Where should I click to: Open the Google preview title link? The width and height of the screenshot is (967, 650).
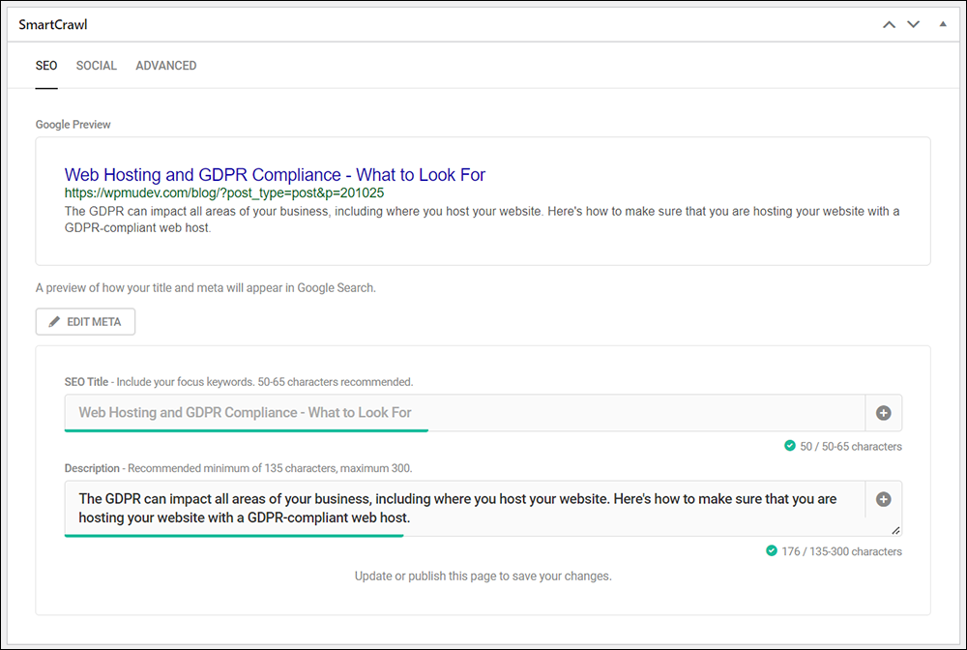pyautogui.click(x=275, y=174)
